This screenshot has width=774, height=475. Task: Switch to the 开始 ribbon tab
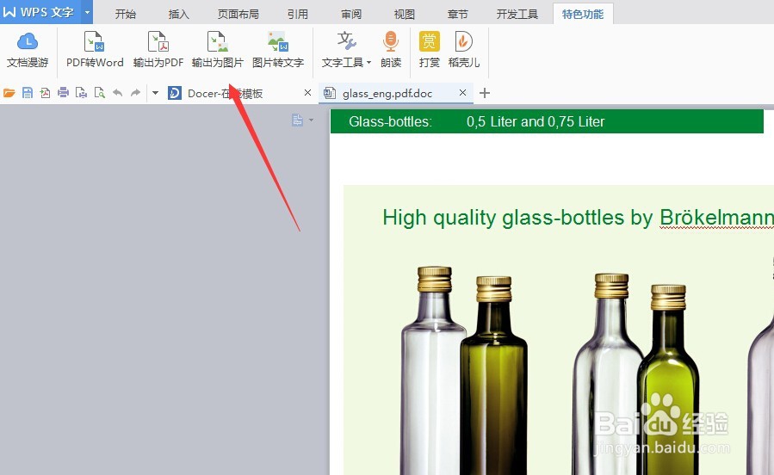(126, 15)
